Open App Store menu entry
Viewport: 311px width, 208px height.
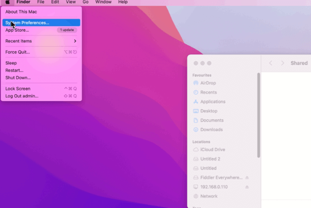tap(41, 30)
